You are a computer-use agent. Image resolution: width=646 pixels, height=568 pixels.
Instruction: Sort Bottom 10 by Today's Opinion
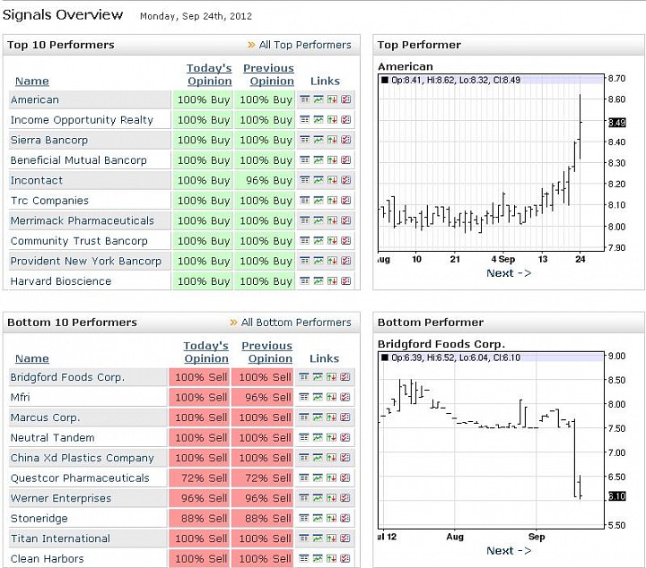206,352
